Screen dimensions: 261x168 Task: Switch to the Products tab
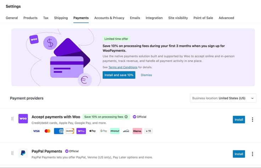pyautogui.click(x=30, y=18)
